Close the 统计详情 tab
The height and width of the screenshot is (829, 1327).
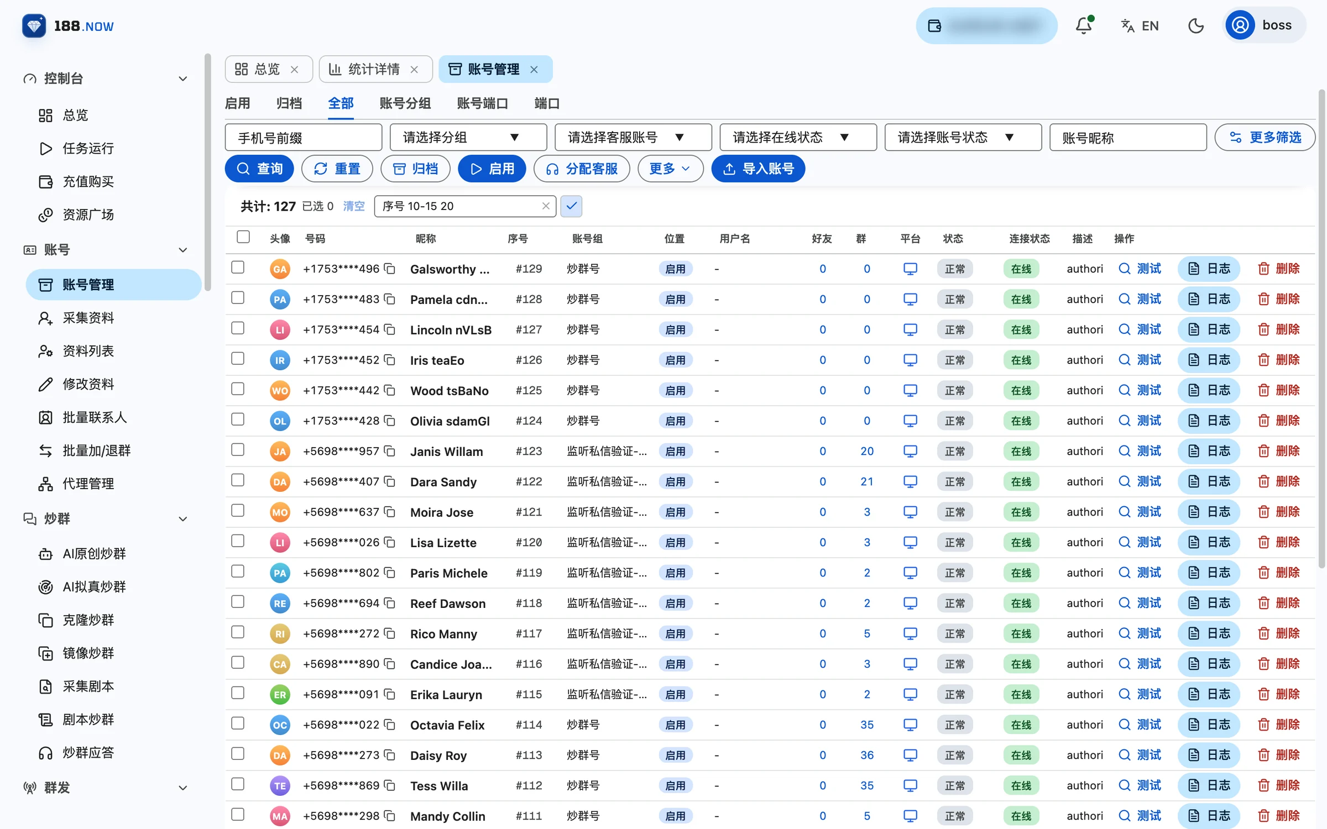click(414, 69)
